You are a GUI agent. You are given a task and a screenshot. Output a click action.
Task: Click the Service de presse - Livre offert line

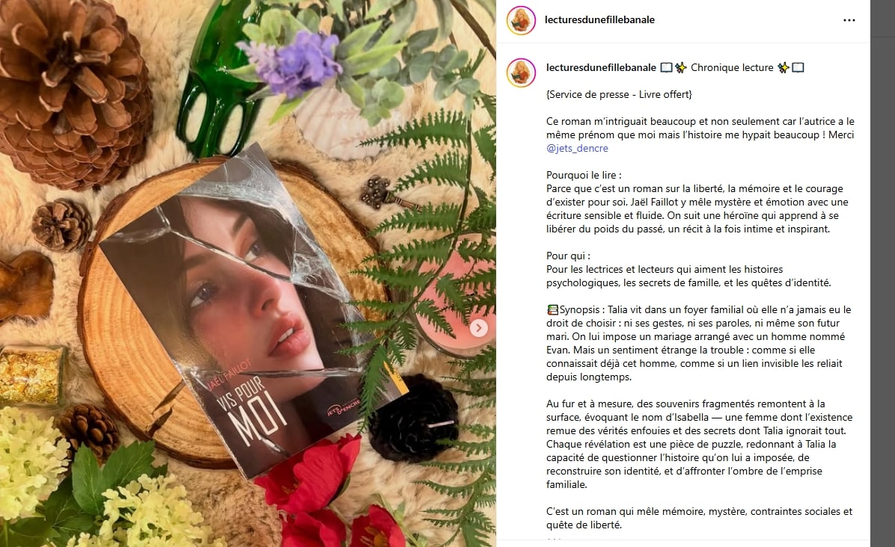619,95
